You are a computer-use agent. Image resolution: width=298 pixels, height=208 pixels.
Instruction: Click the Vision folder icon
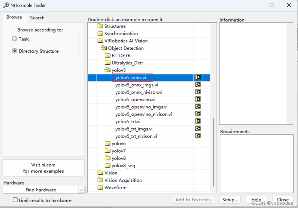click(x=100, y=172)
